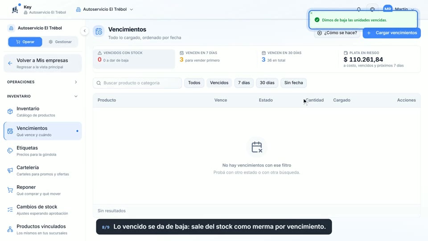The width and height of the screenshot is (428, 241).
Task: Click the empty-state calendar icon
Action: [257, 147]
